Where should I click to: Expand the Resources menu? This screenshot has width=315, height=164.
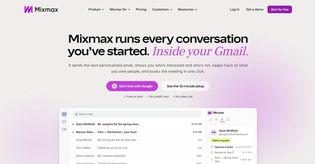point(187,10)
